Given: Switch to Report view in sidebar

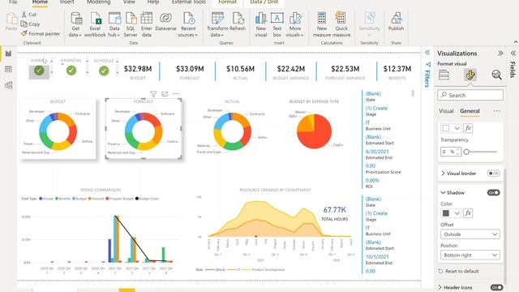Looking at the screenshot, I should click(x=8, y=54).
